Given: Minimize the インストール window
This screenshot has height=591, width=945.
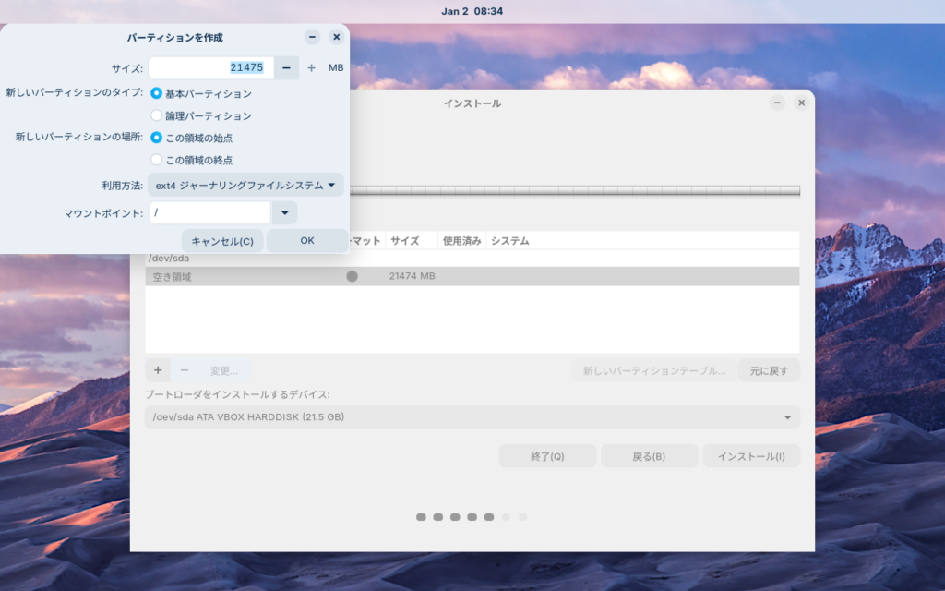Looking at the screenshot, I should point(777,103).
